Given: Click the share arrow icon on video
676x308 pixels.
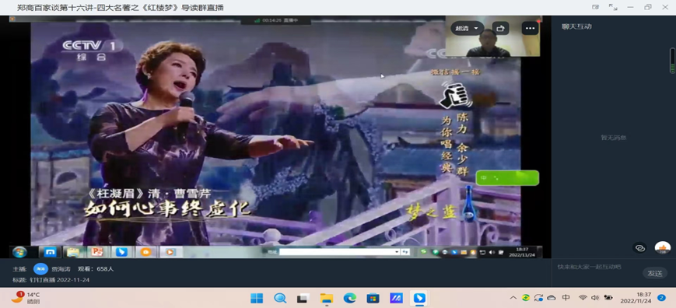Looking at the screenshot, I should click(x=500, y=29).
